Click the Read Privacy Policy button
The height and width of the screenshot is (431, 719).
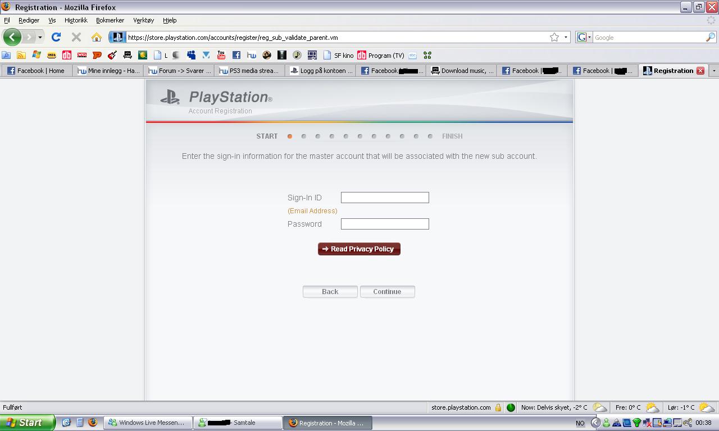point(359,249)
